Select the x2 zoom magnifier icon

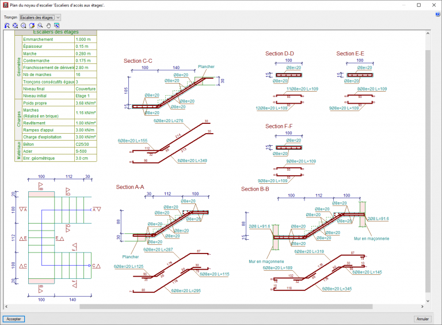pos(24,26)
